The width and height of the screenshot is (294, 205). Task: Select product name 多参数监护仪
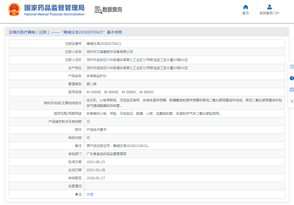(x=96, y=76)
